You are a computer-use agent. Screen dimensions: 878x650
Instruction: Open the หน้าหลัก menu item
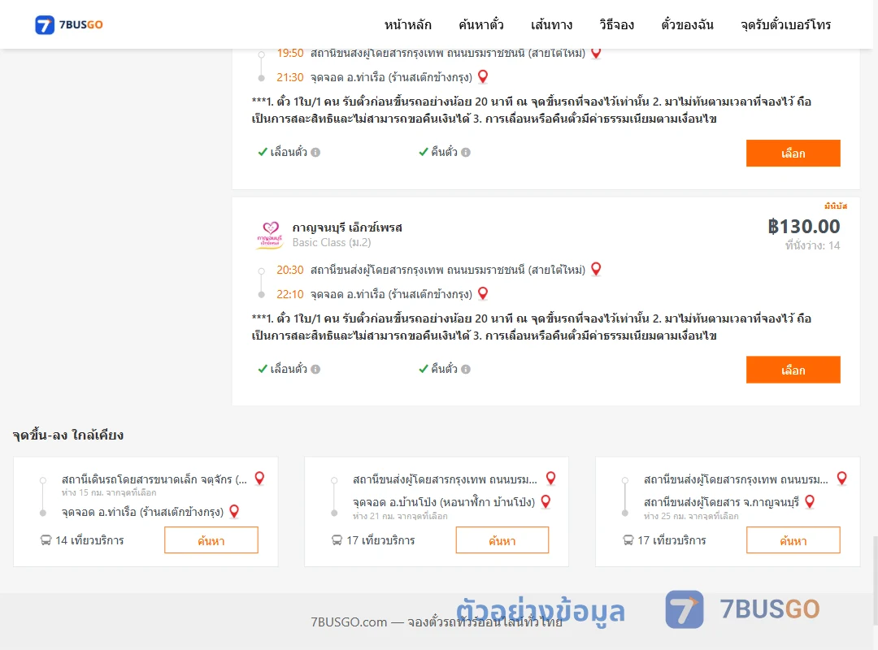[407, 24]
